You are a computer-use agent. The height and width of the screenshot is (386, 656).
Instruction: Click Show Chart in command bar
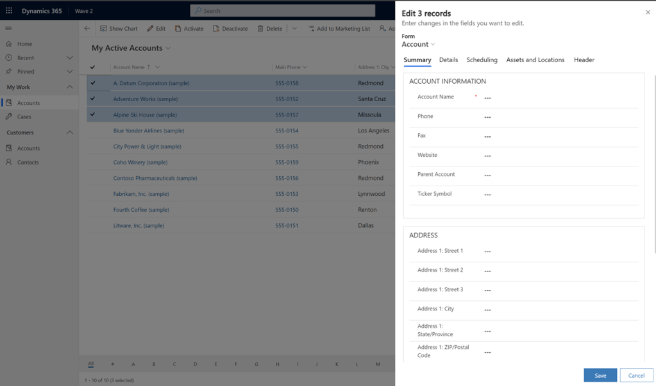(x=119, y=28)
